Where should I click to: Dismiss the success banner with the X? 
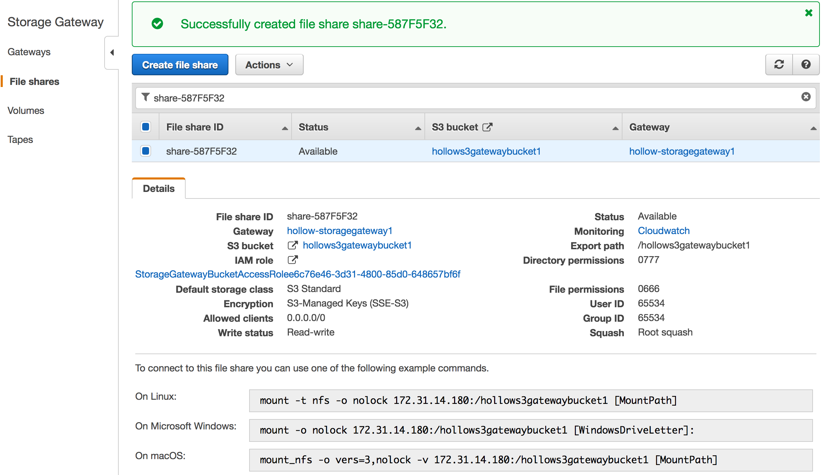tap(808, 13)
